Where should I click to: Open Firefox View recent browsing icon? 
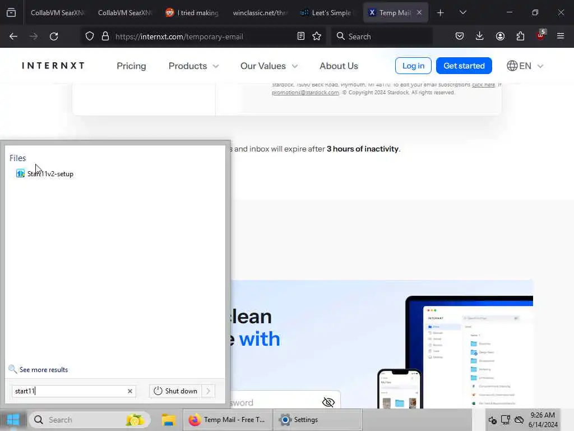pos(11,12)
